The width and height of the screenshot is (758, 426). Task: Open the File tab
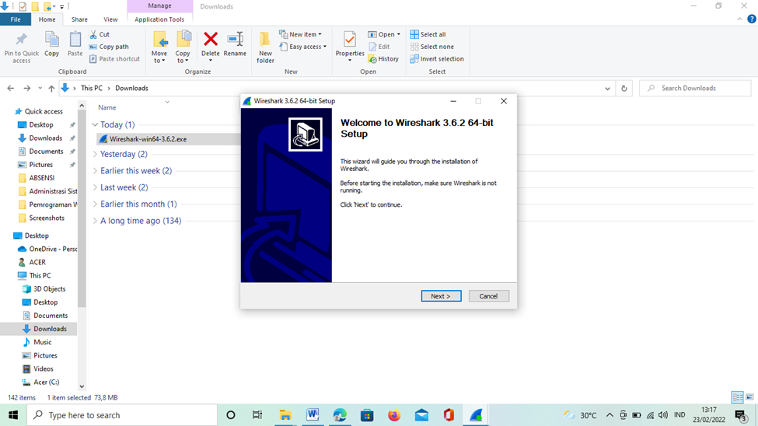pyautogui.click(x=16, y=19)
